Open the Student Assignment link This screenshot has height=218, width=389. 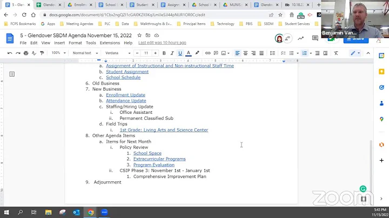tap(128, 72)
